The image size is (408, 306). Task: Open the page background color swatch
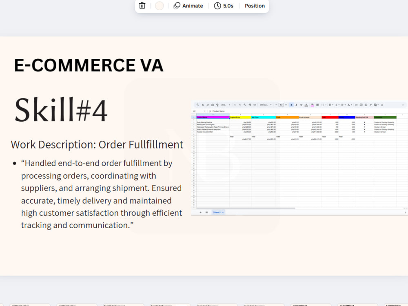point(159,6)
